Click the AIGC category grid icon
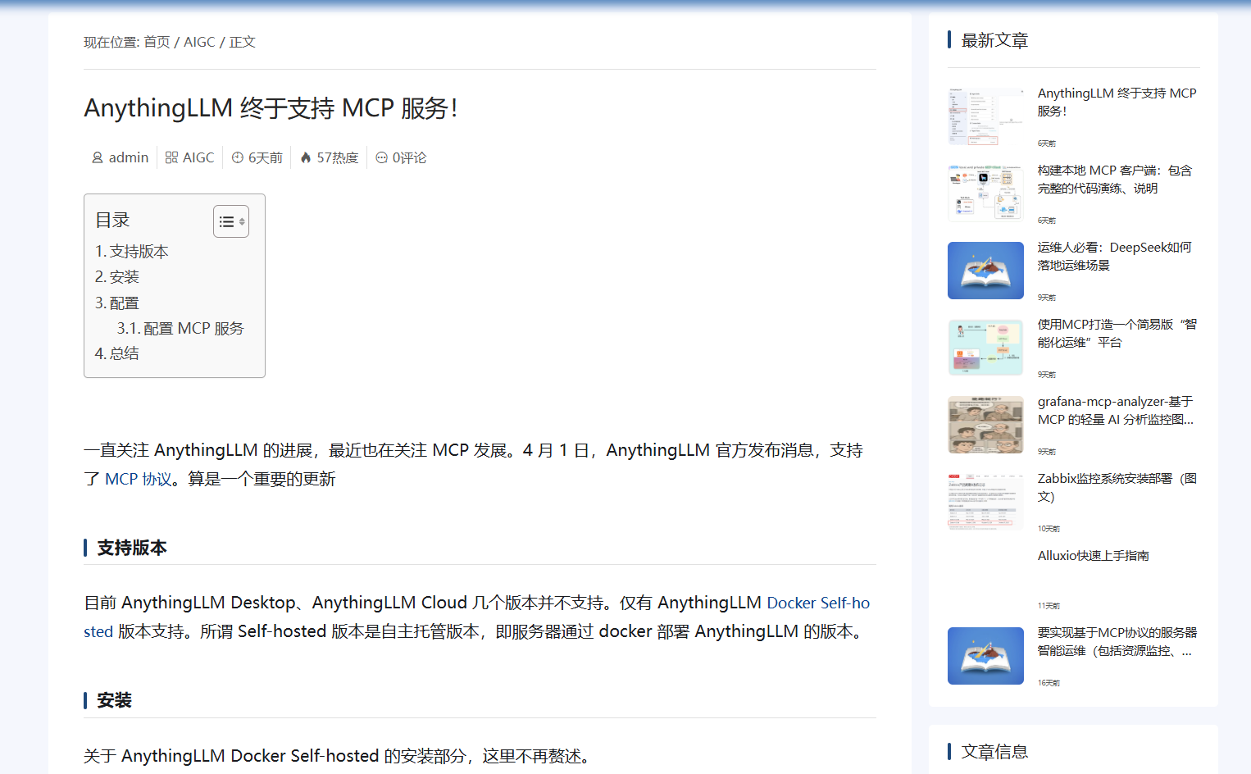The image size is (1251, 774). point(171,157)
